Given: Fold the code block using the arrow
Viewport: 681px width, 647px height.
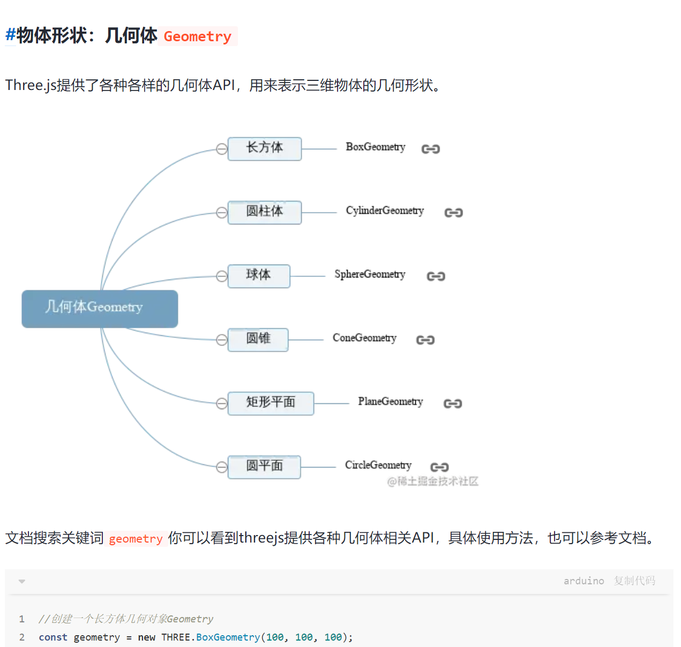Looking at the screenshot, I should [22, 581].
